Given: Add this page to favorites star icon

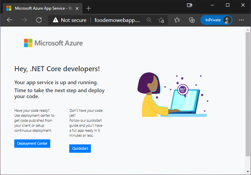Looking at the screenshot, I should [161, 20].
